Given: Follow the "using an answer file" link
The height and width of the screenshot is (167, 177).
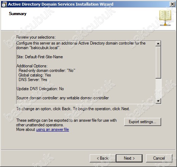Looking at the screenshot, I should click(x=52, y=129).
